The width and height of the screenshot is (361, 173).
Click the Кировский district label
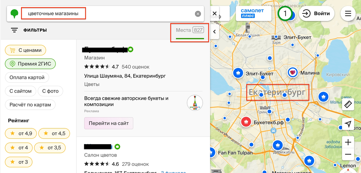click(x=338, y=74)
